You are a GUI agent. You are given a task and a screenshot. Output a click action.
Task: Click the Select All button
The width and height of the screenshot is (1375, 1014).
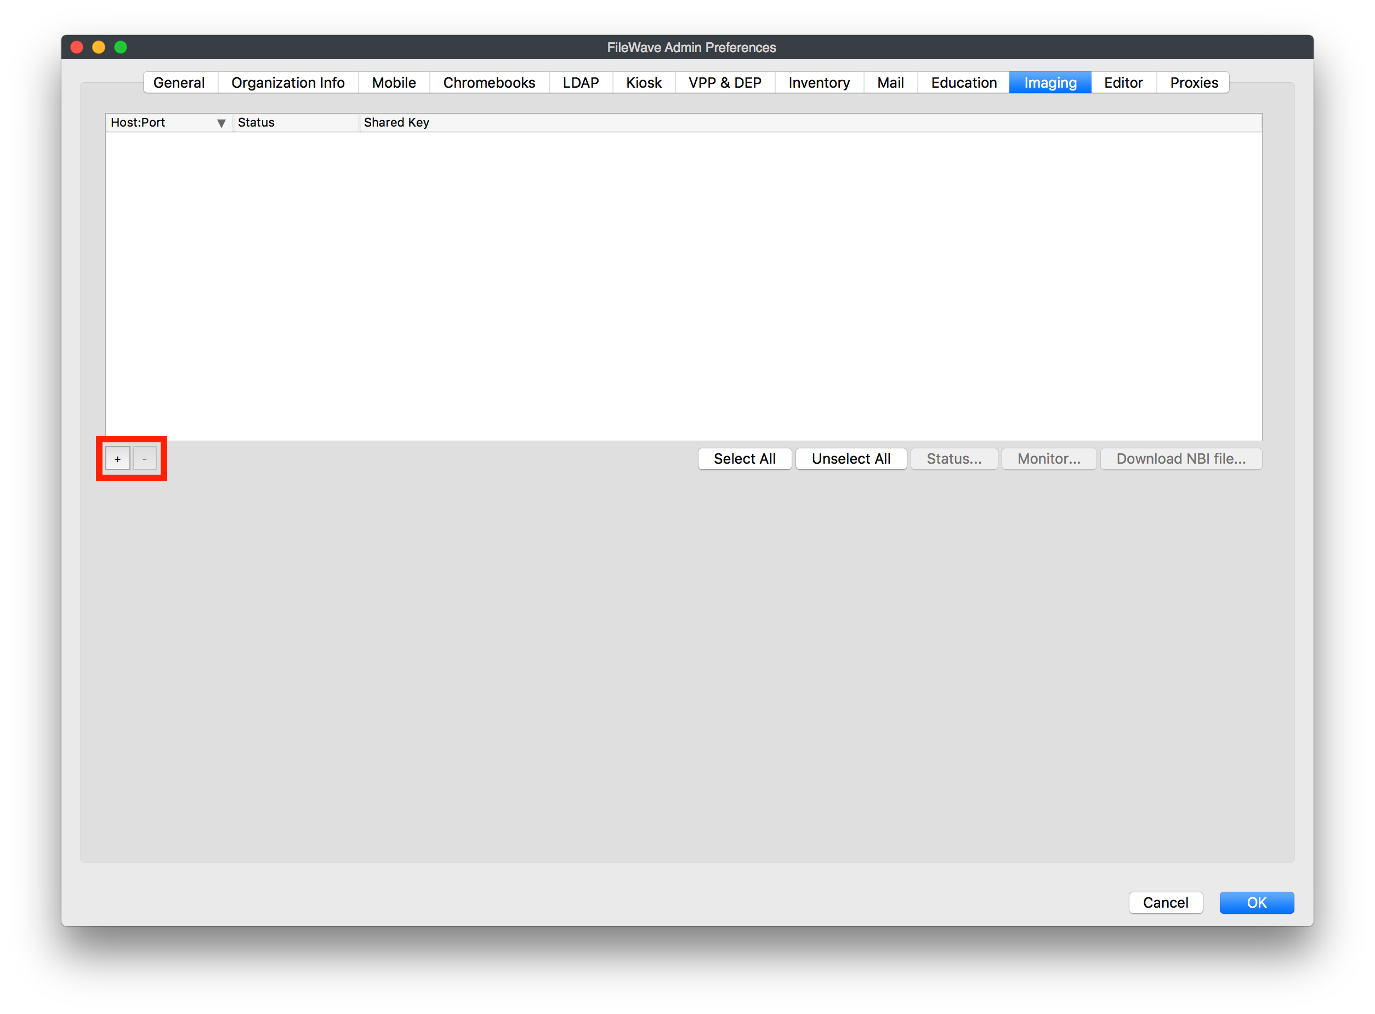point(745,459)
